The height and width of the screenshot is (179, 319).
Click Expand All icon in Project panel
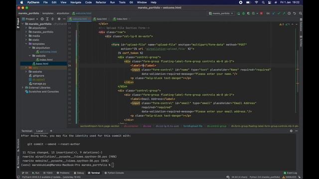(x=47, y=19)
